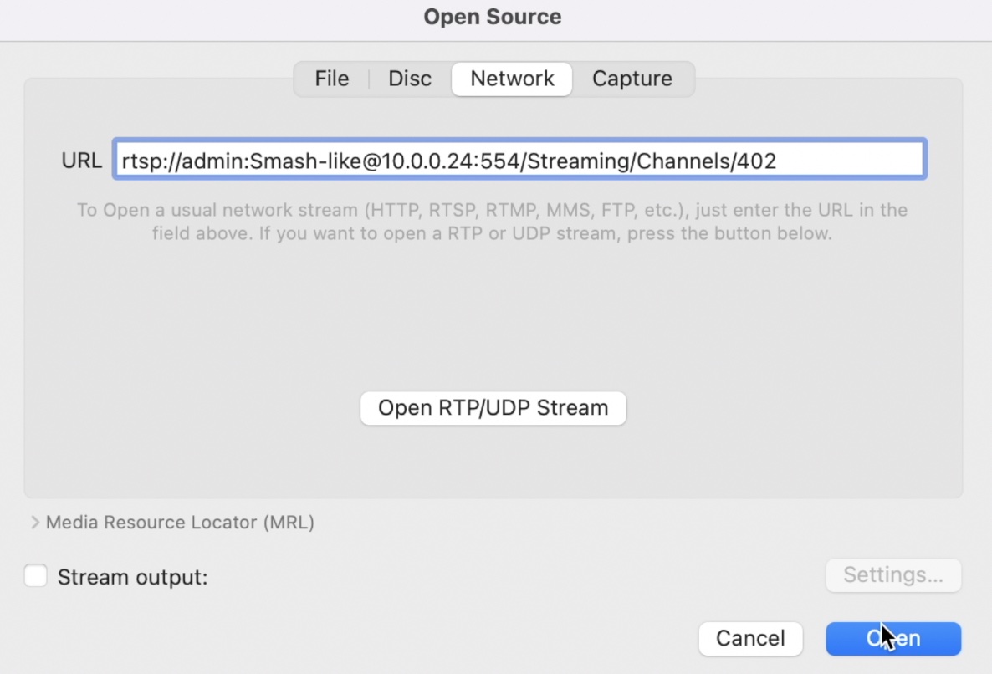Click the rtsp:// prefix in URL field

tap(151, 161)
